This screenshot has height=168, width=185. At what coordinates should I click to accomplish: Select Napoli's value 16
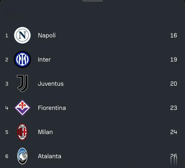point(173,35)
